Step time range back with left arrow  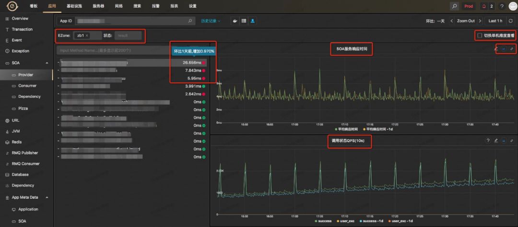[x=451, y=21]
